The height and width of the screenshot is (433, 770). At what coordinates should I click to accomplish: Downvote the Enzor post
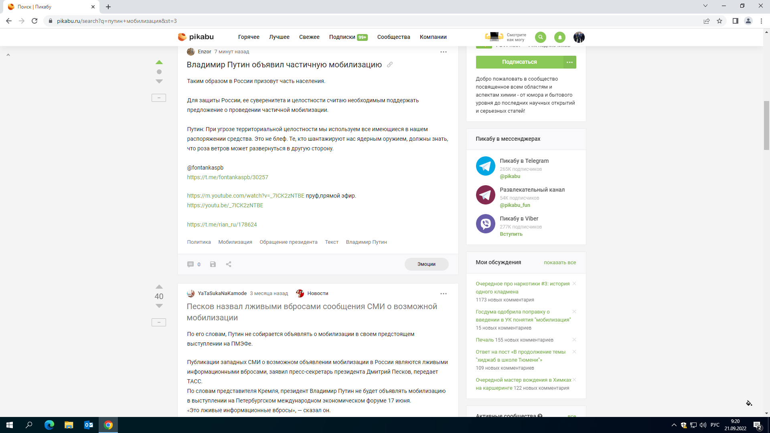[x=159, y=81]
